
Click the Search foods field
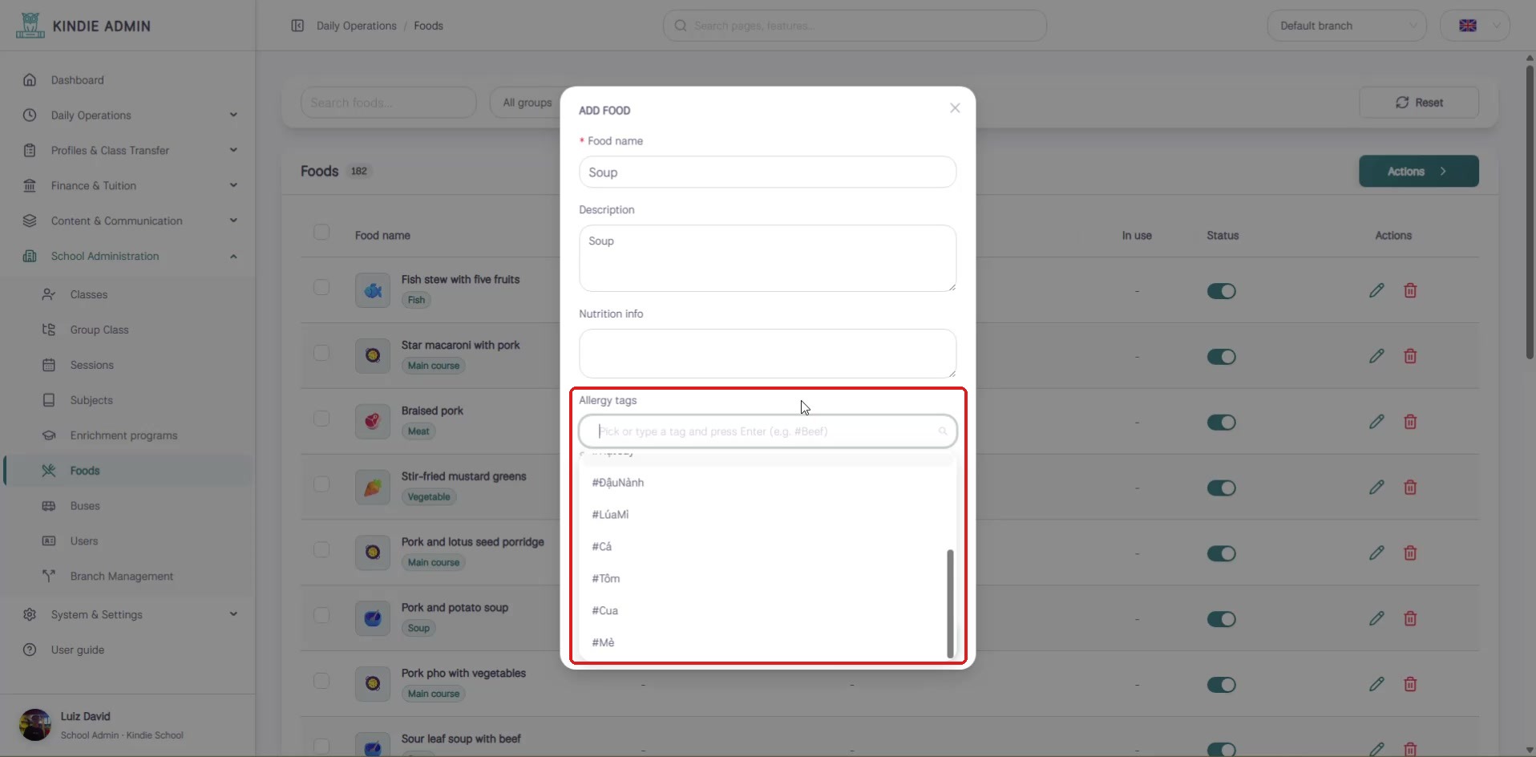pyautogui.click(x=388, y=103)
